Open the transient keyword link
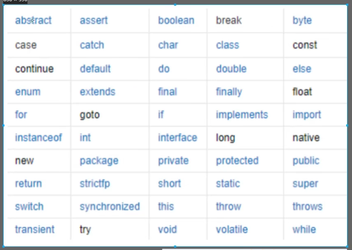The image size is (352, 250). [x=35, y=230]
